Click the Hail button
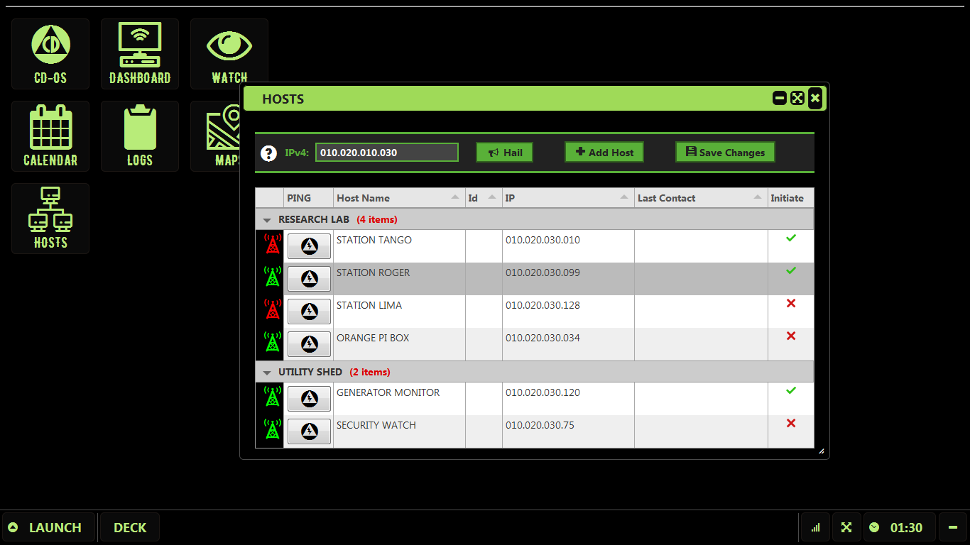 [504, 153]
